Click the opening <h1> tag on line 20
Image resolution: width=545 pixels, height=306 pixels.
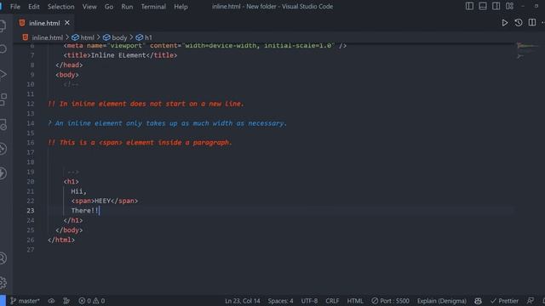coord(72,181)
